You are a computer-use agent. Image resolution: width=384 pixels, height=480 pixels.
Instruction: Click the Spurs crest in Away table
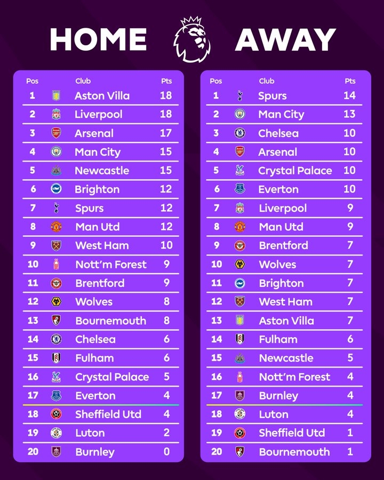(x=240, y=95)
